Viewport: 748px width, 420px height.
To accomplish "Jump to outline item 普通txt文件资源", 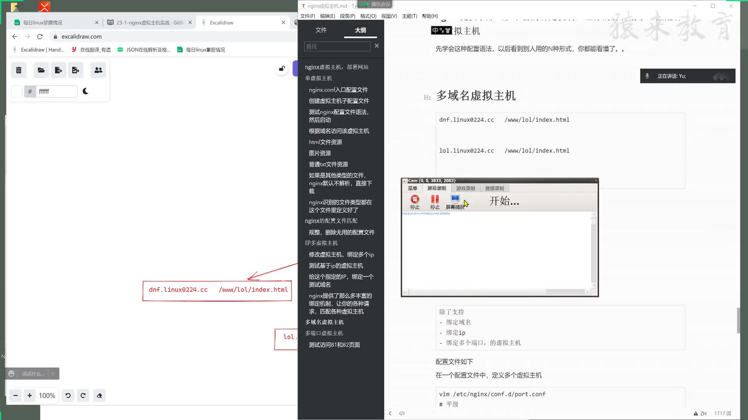I will coord(328,164).
